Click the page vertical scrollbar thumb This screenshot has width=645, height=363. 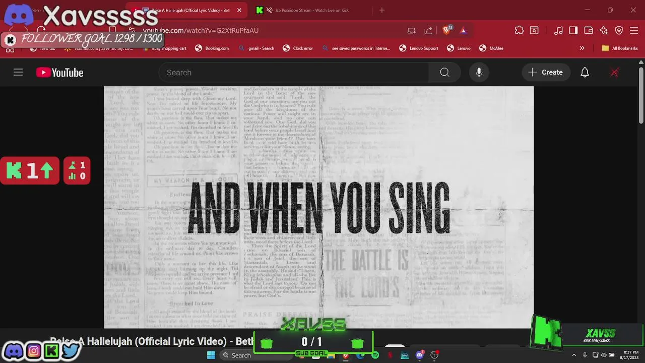[x=641, y=96]
